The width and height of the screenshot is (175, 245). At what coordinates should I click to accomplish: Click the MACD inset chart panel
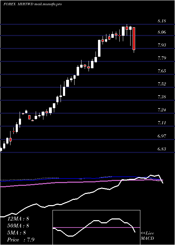96,227
